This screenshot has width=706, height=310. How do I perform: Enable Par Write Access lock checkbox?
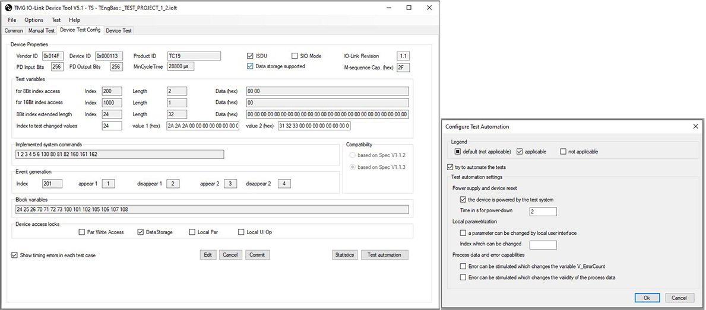pos(81,232)
